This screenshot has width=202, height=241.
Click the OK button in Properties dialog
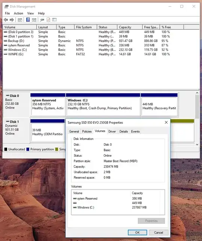[137, 232]
